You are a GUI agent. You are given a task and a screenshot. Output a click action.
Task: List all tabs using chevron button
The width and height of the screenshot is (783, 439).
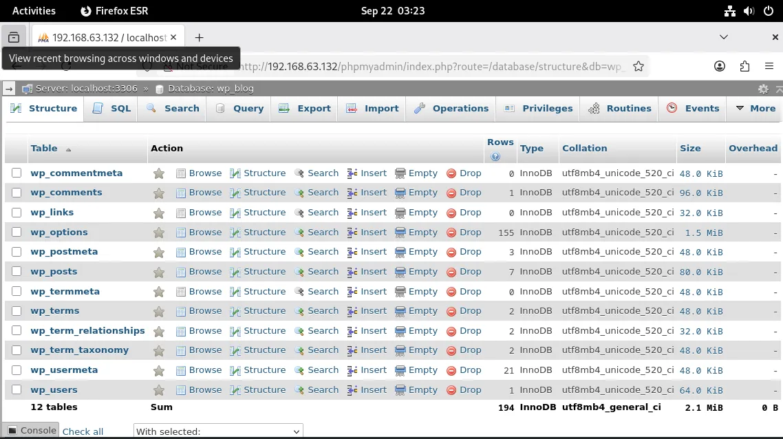(x=724, y=37)
